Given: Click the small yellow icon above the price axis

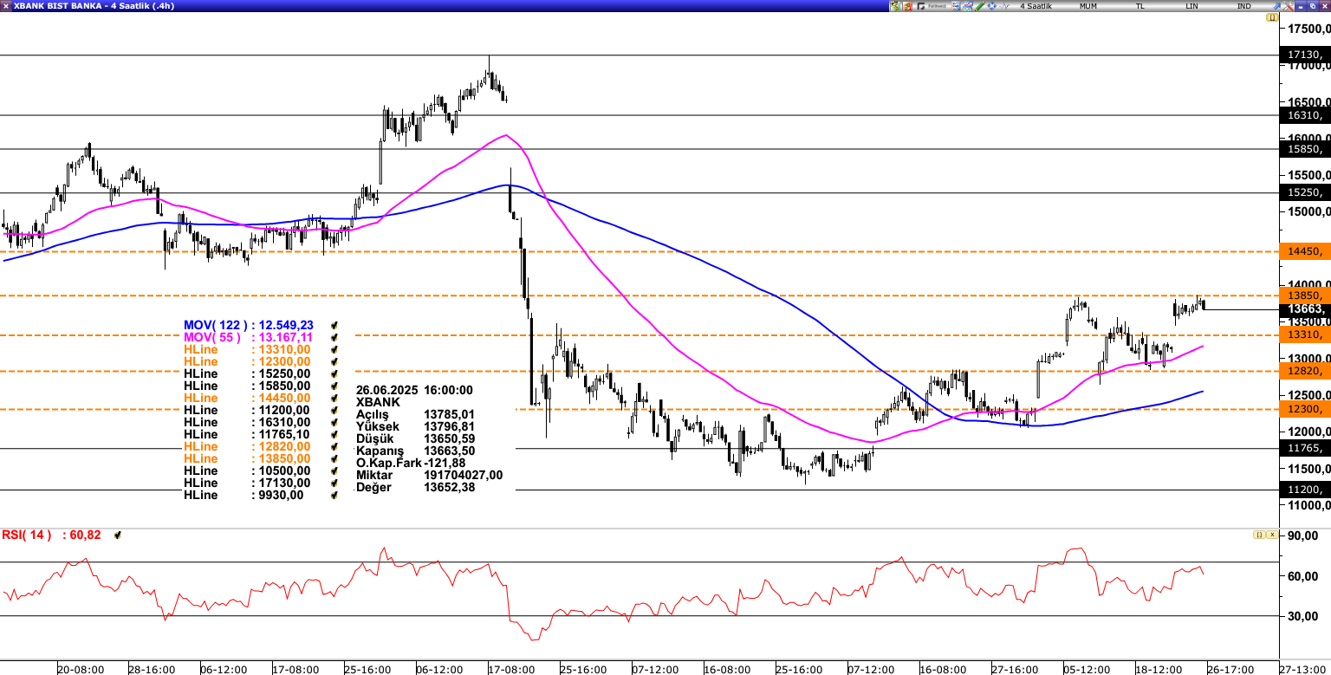Looking at the screenshot, I should click(1272, 17).
